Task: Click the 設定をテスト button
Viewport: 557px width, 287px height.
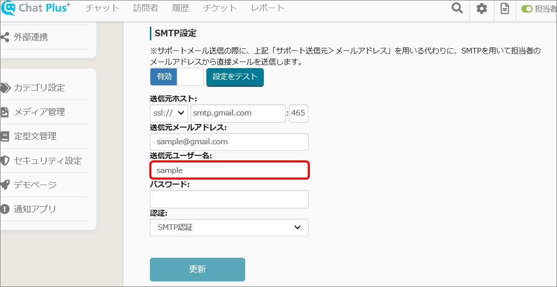Action: tap(235, 77)
